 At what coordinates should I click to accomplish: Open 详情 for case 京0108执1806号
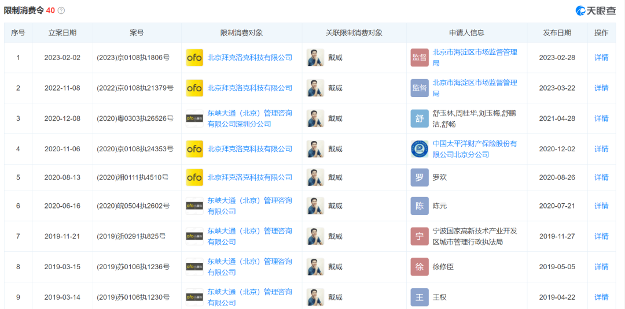pyautogui.click(x=601, y=58)
